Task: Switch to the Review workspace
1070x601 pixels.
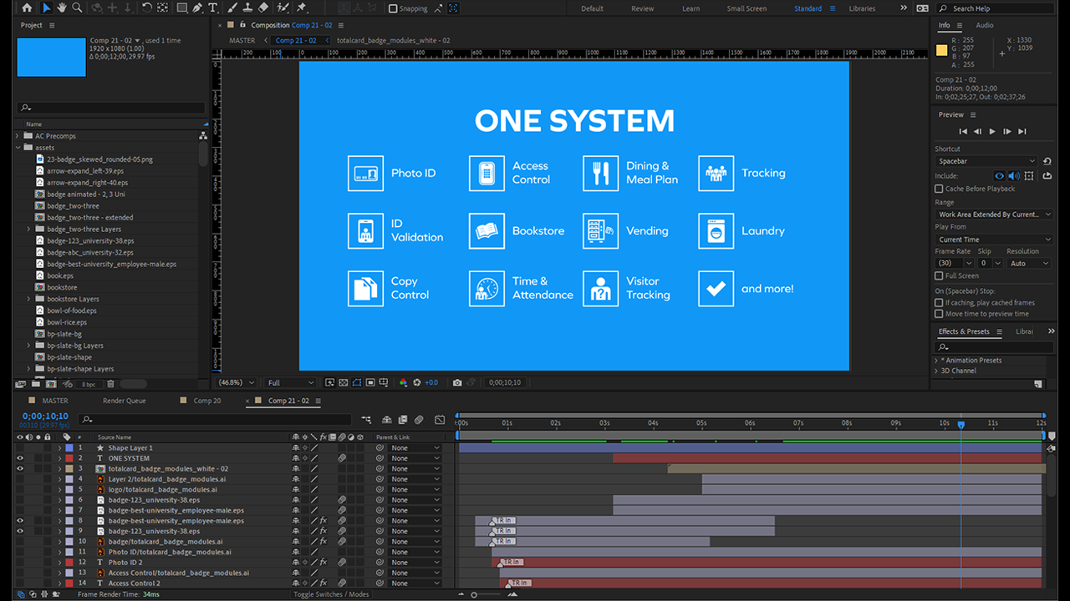Action: pyautogui.click(x=642, y=8)
